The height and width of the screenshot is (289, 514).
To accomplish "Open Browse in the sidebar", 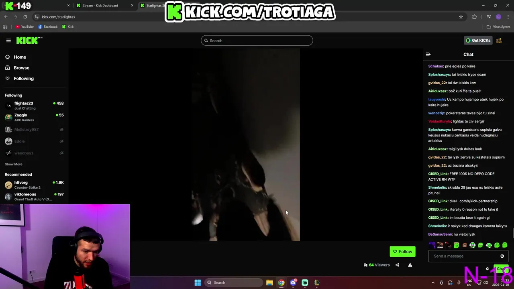I will [17, 68].
